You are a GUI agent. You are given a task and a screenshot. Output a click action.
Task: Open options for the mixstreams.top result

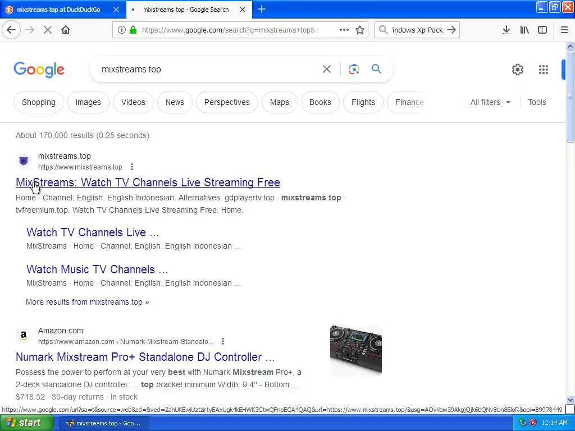(132, 167)
